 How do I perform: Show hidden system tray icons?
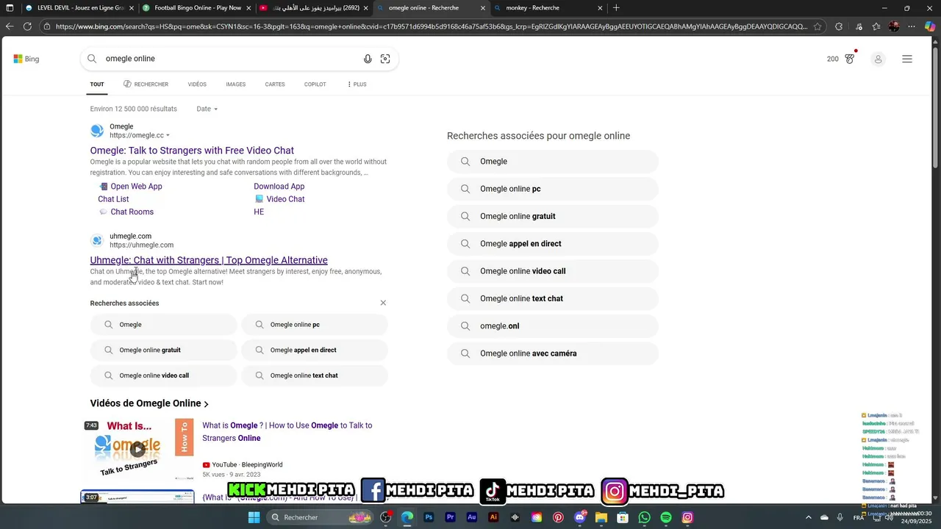809,517
